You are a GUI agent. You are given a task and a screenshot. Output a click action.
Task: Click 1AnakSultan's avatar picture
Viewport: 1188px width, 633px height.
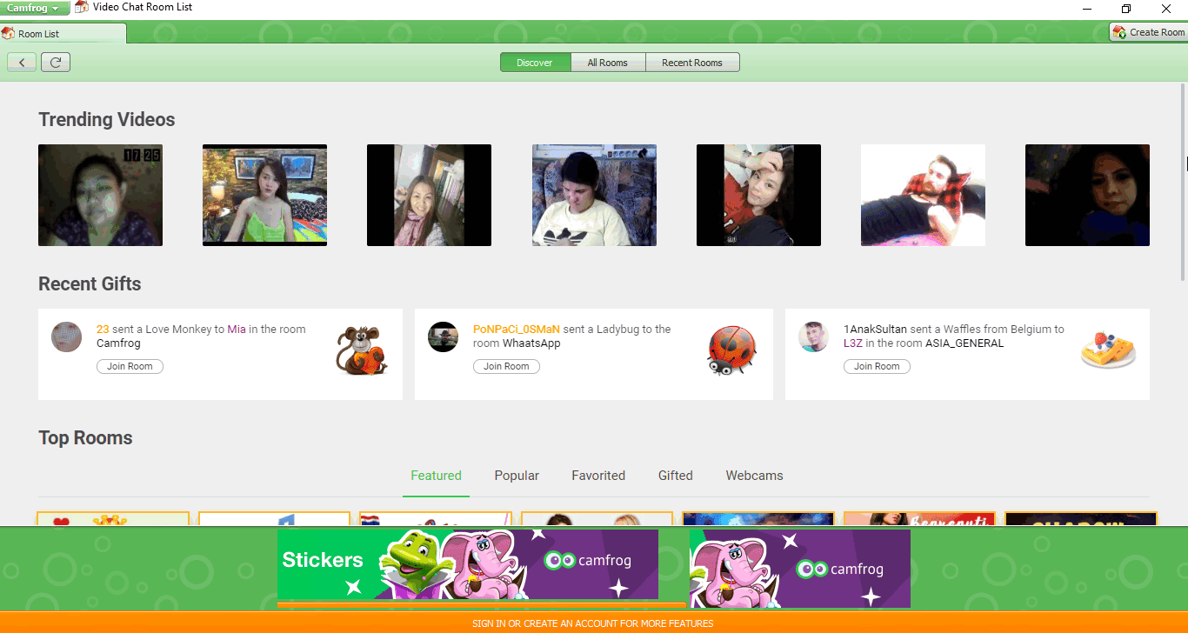(814, 336)
